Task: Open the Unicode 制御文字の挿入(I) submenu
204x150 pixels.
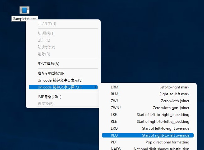Action: 63,87
